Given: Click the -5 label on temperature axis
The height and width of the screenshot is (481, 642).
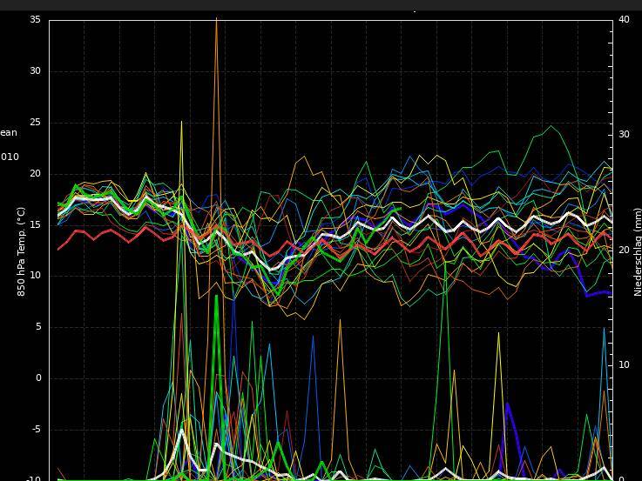Looking at the screenshot, I should click(35, 429).
